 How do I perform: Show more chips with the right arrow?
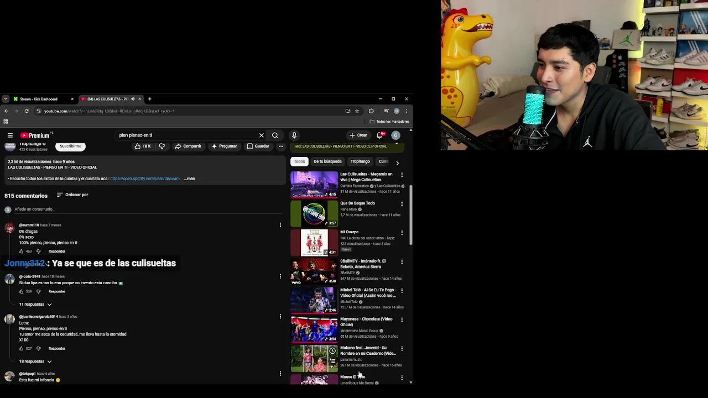pos(397,163)
